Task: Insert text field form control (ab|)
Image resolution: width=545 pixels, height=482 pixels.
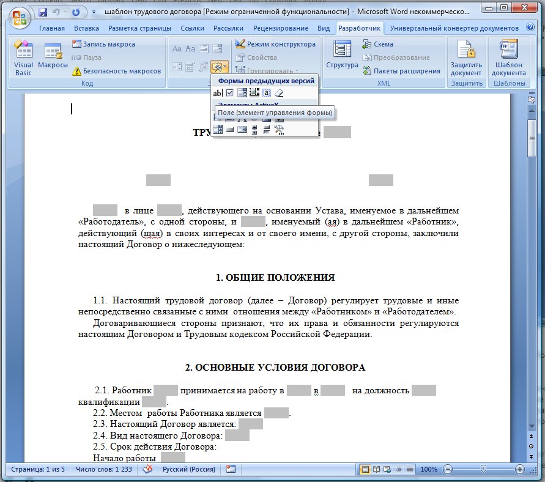Action: pos(217,93)
